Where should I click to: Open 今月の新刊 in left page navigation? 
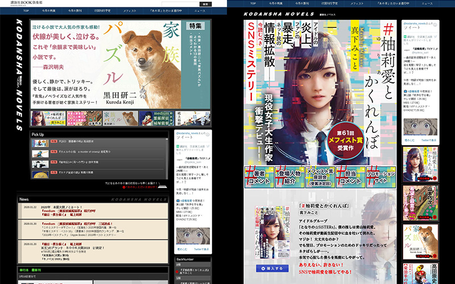[x=75, y=11]
